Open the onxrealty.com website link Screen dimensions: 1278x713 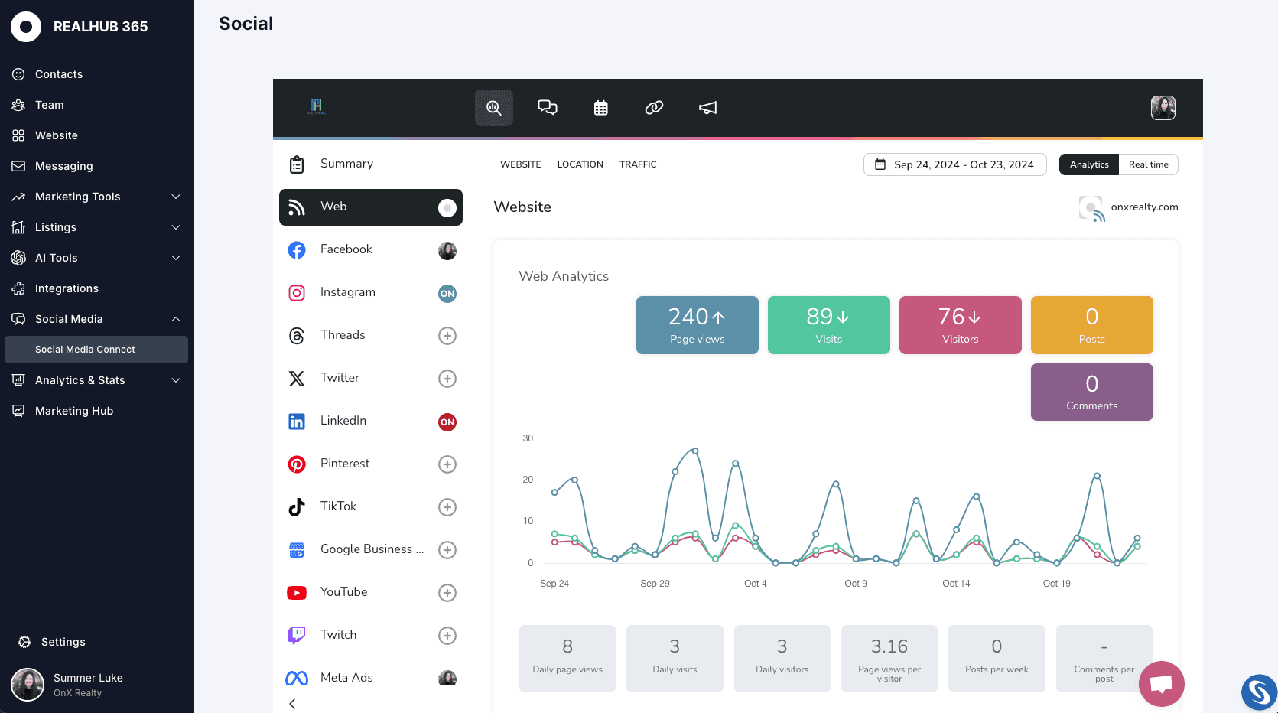(1144, 207)
